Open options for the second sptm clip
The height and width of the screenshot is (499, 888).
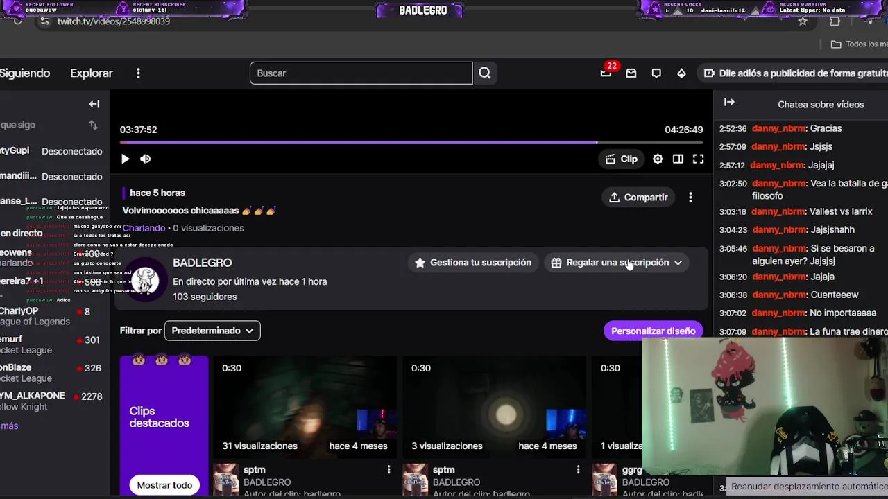point(578,470)
